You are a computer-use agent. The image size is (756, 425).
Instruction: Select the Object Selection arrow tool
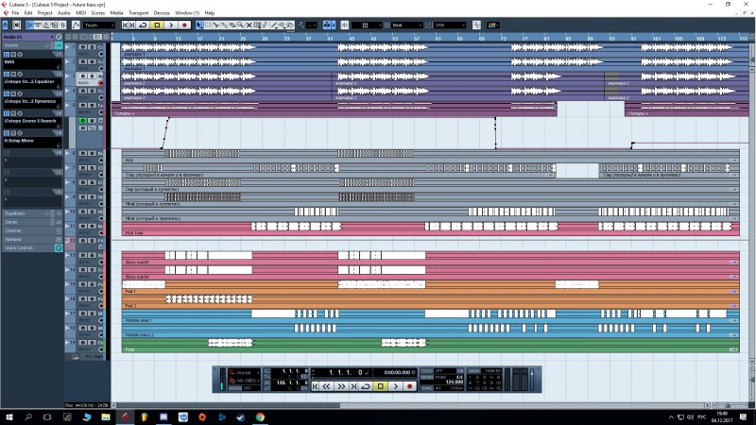click(199, 25)
